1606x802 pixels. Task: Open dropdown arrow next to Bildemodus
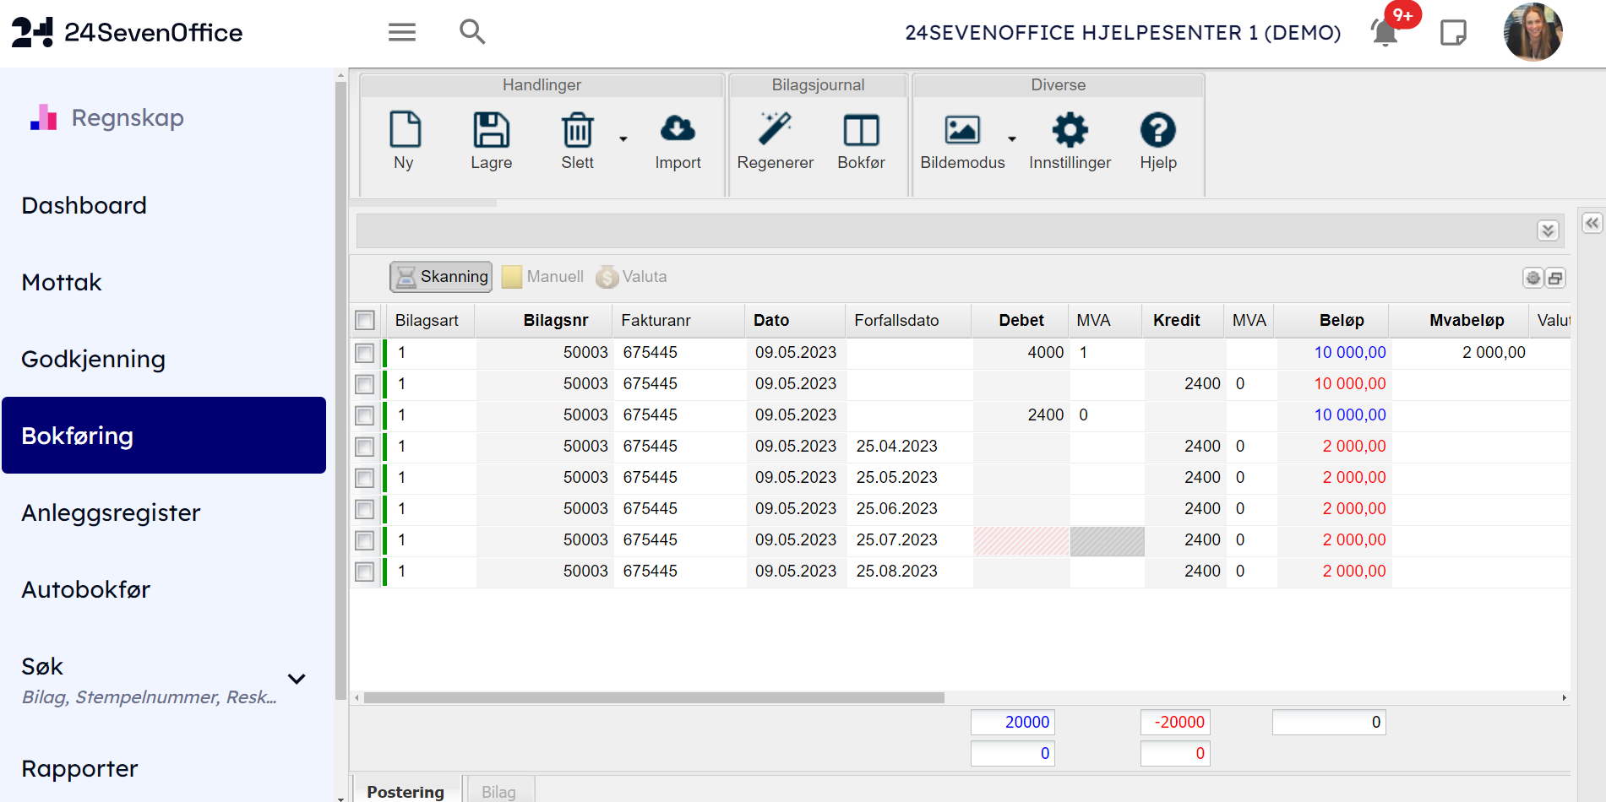click(1012, 139)
